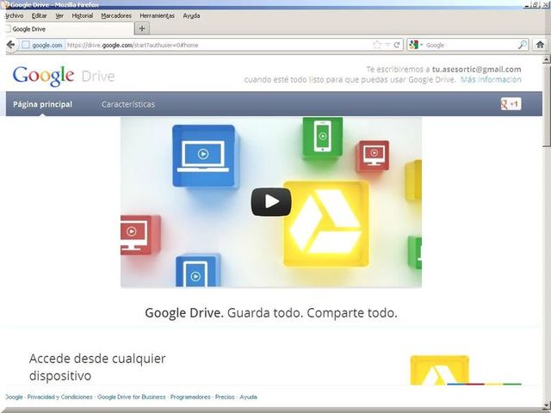Open Privacidad y Condiciones footer link

(x=60, y=397)
